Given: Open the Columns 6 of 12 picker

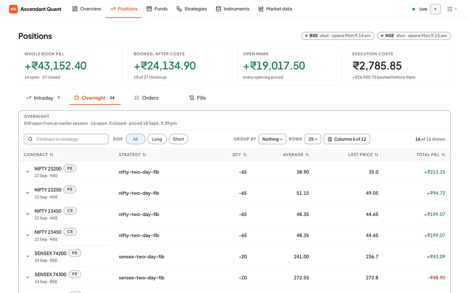Looking at the screenshot, I should [347, 139].
